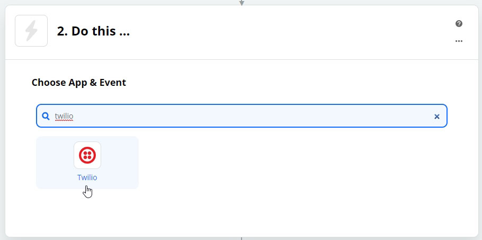Click the red spell-check underline under twilio
Image resolution: width=482 pixels, height=240 pixels.
pos(64,121)
